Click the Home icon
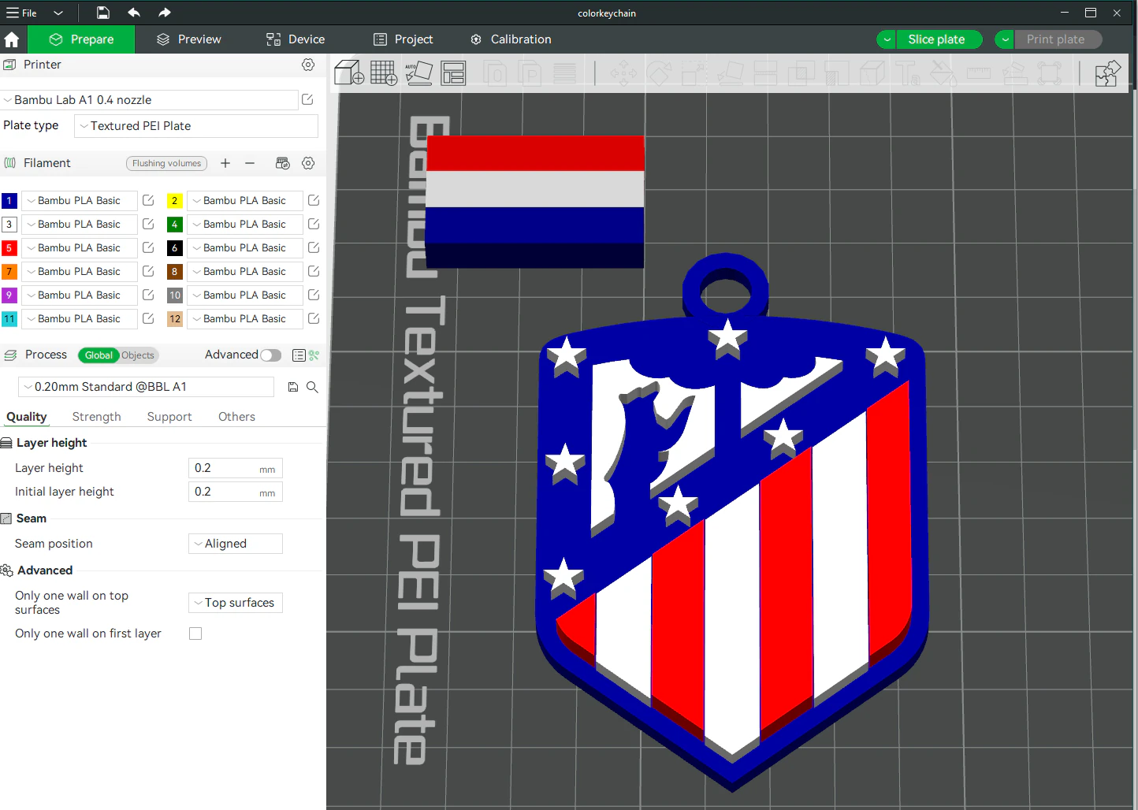The height and width of the screenshot is (810, 1138). coord(12,39)
